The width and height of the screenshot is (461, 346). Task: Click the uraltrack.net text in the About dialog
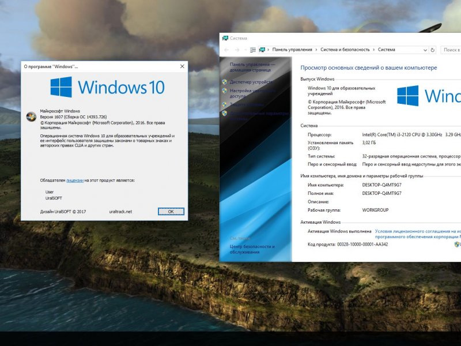(x=120, y=212)
